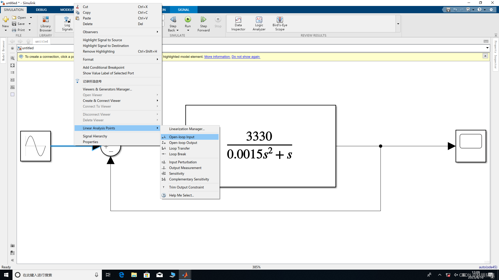Viewport: 499px width, 280px height.
Task: Select Open-loop Output analysis point
Action: tap(183, 143)
